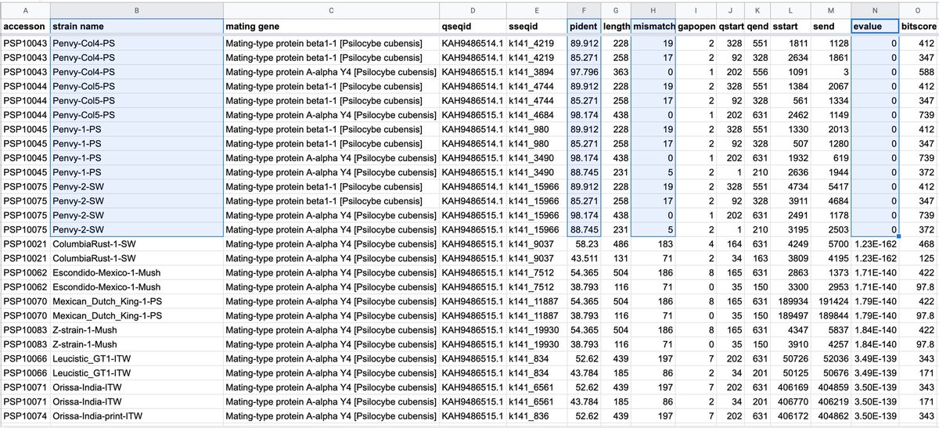This screenshot has width=939, height=428.
Task: Select column I by its letter header
Action: pyautogui.click(x=696, y=9)
